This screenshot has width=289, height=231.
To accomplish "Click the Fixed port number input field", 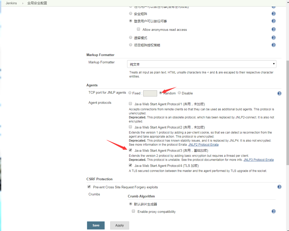I will click(150, 93).
